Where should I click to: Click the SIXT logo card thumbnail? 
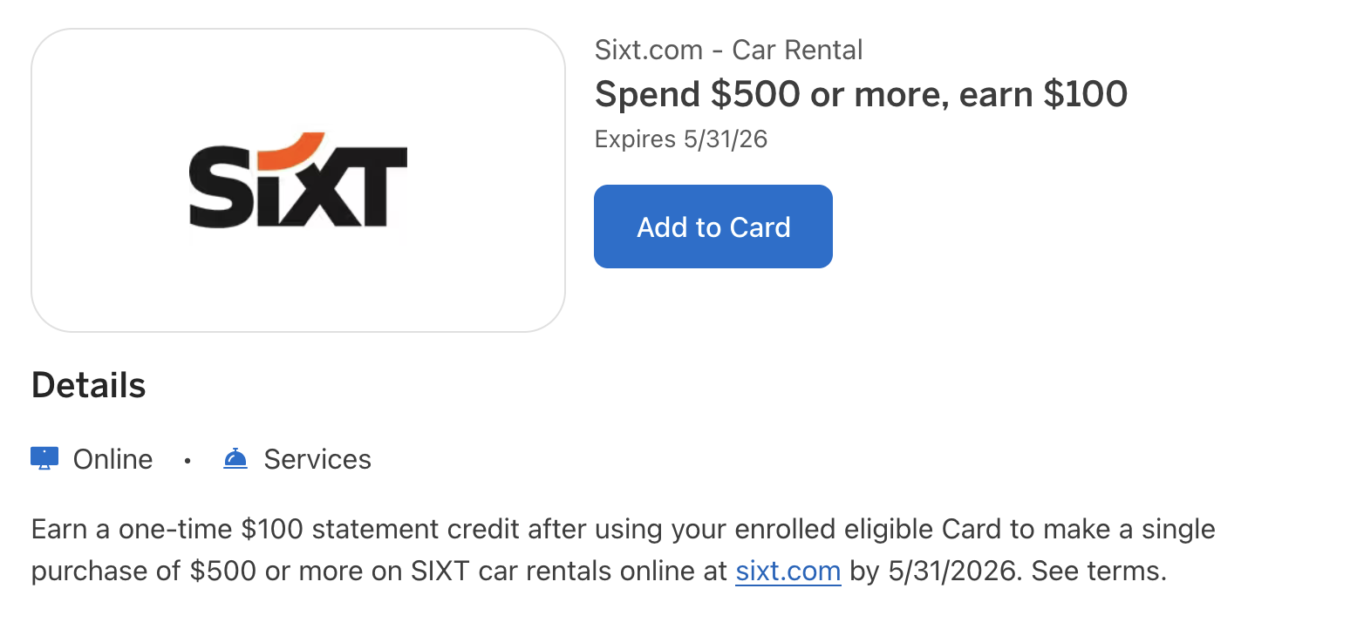click(x=297, y=179)
